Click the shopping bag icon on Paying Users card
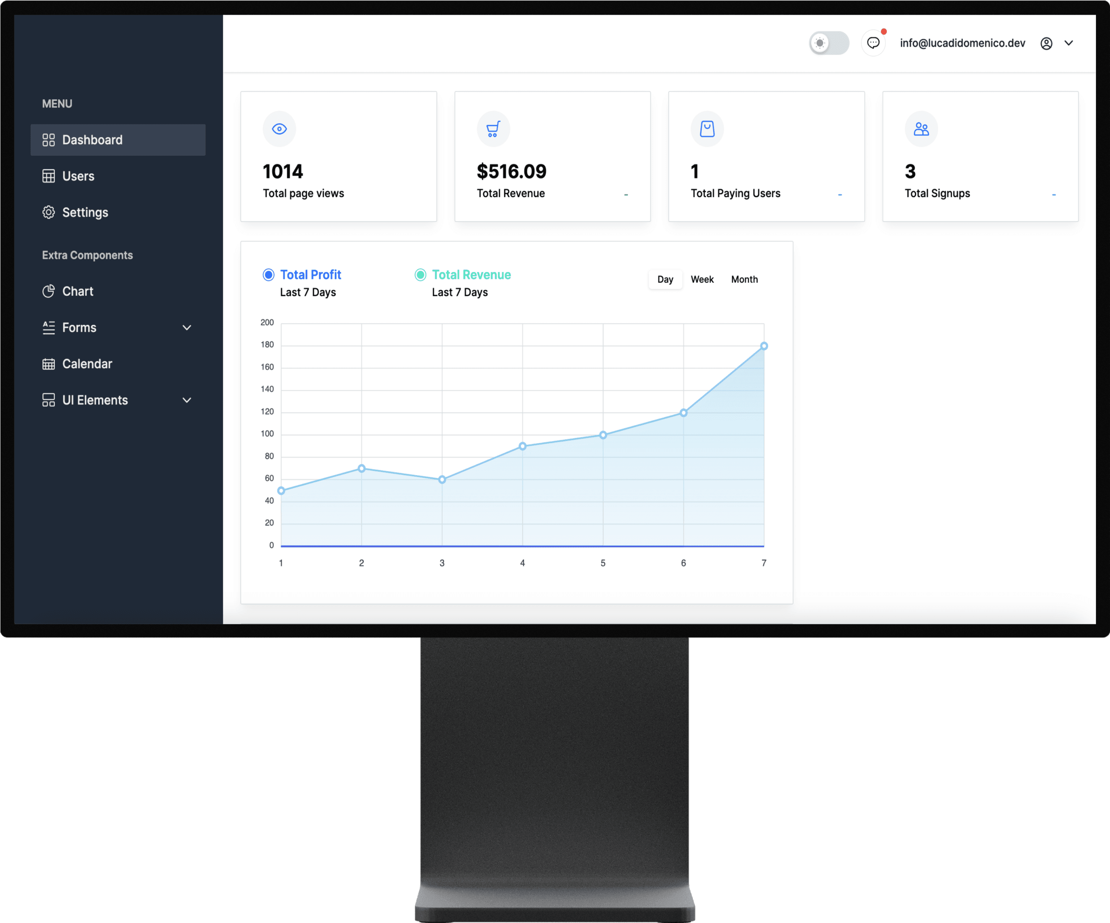This screenshot has width=1110, height=923. (x=707, y=129)
